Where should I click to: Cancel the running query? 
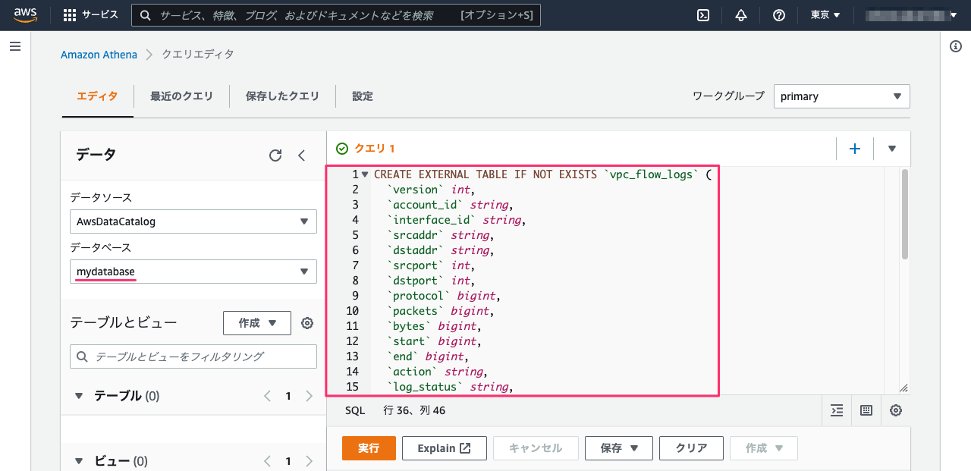[x=536, y=448]
